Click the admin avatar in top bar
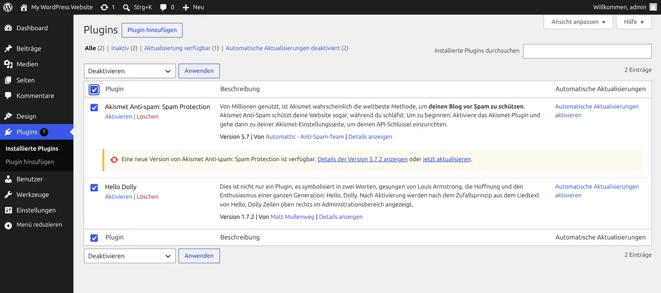The width and height of the screenshot is (661, 293). click(653, 7)
